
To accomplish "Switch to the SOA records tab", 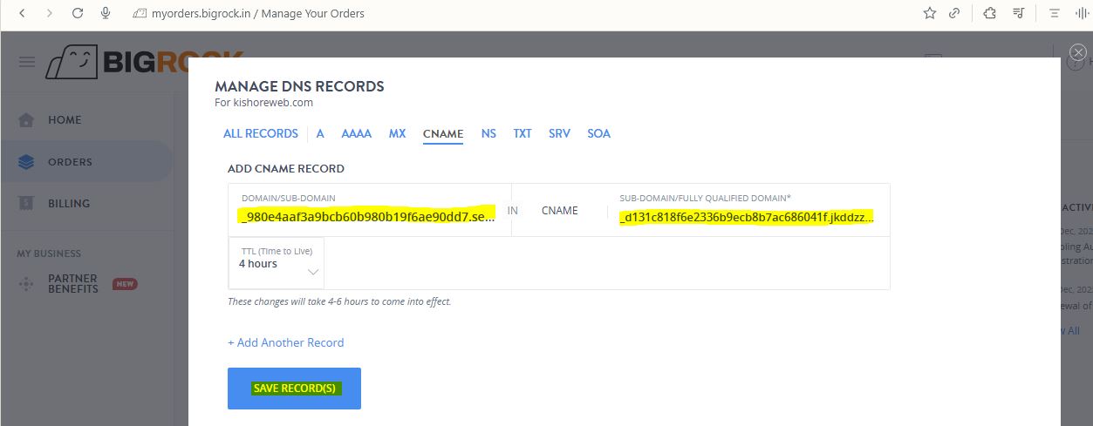I will pos(598,133).
